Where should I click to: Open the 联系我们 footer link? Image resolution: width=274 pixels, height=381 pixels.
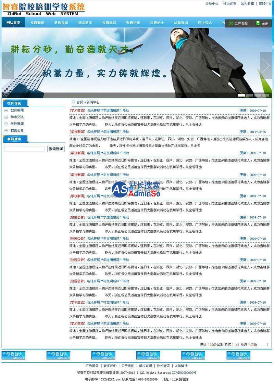[x=110, y=366]
